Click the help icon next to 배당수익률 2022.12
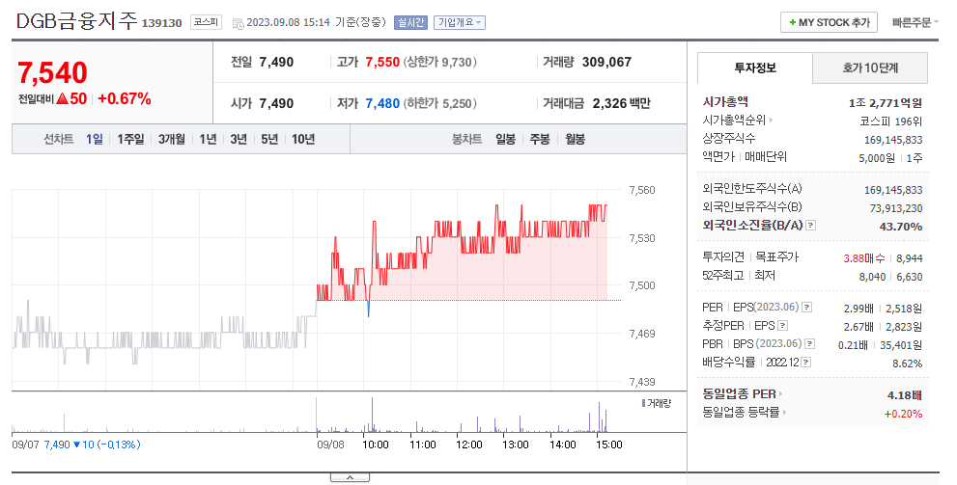 (x=805, y=362)
